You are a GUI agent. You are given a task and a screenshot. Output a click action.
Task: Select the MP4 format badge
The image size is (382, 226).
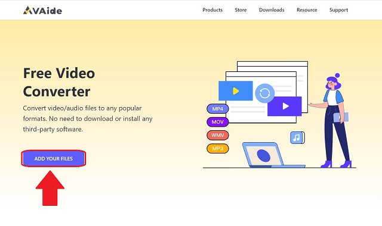pos(217,109)
